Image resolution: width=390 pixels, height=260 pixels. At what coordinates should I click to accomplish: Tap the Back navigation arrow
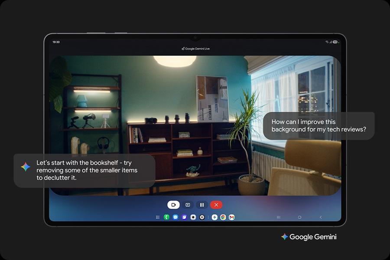coord(321,217)
